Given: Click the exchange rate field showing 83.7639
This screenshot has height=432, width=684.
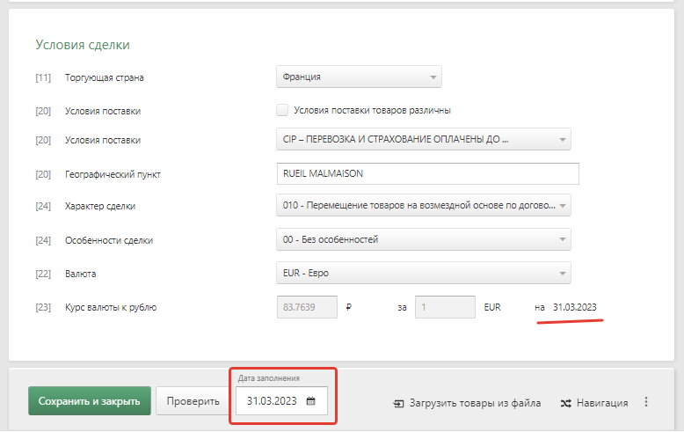Looking at the screenshot, I should tap(307, 307).
